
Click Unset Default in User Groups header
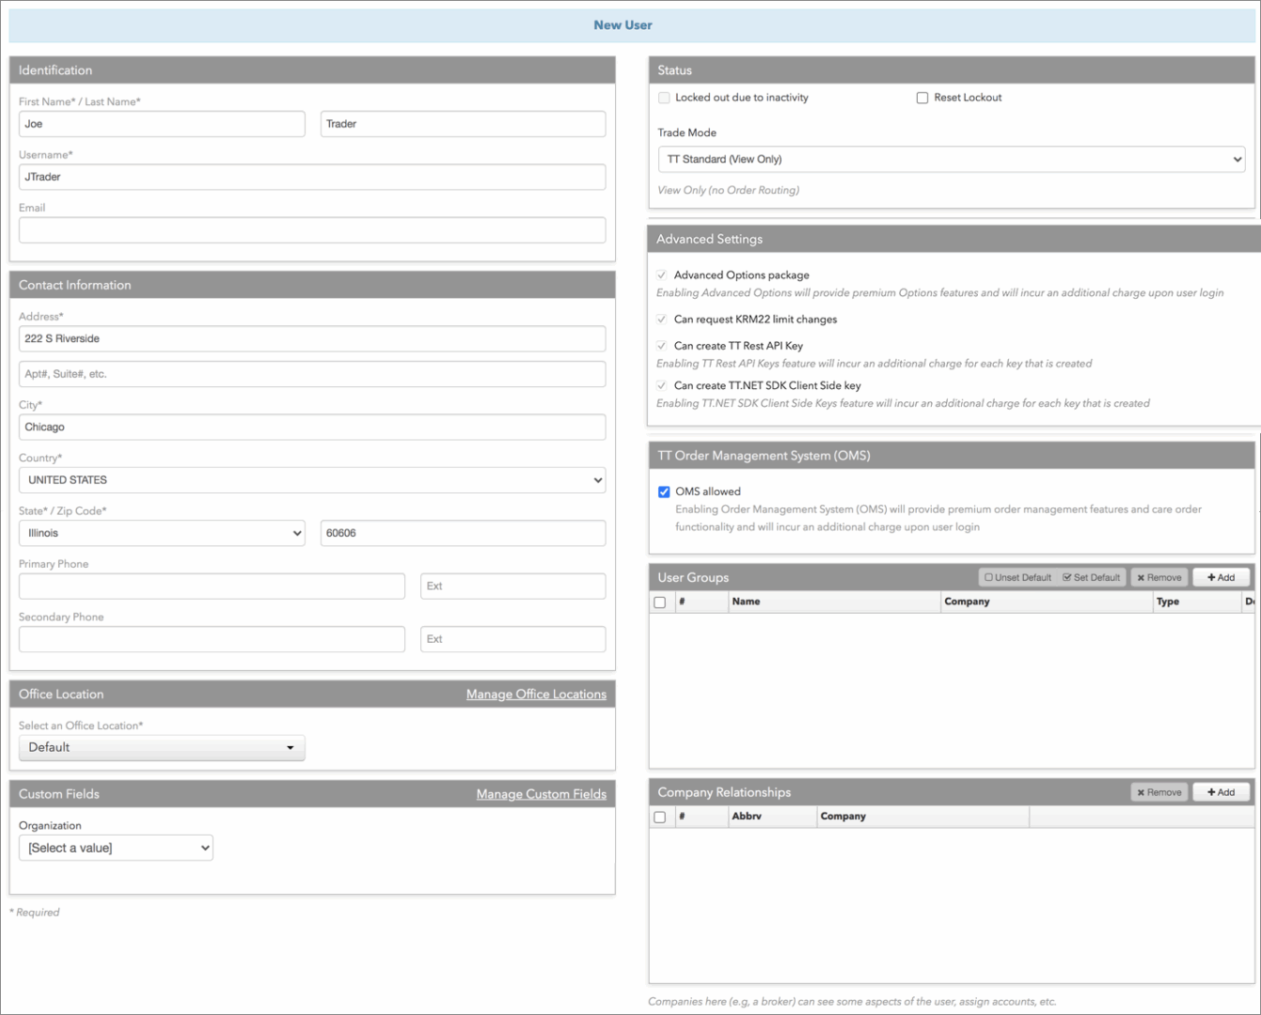tap(1017, 577)
